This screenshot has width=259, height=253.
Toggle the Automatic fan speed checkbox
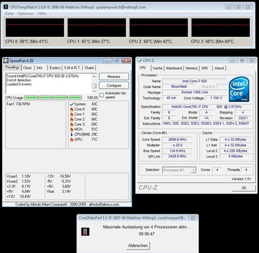pyautogui.click(x=102, y=95)
